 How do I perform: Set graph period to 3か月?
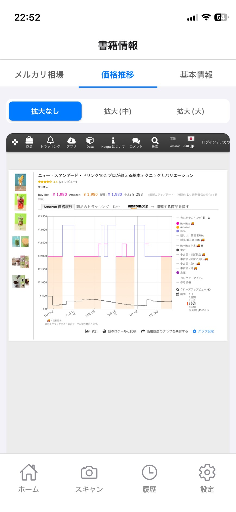pos(192,304)
